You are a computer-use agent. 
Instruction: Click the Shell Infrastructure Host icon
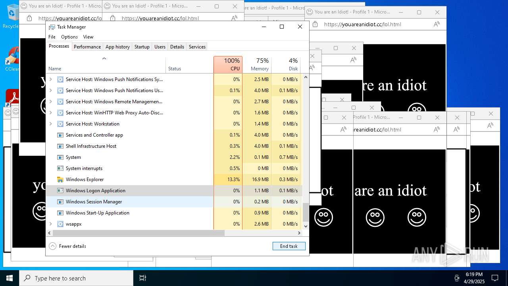coord(60,146)
